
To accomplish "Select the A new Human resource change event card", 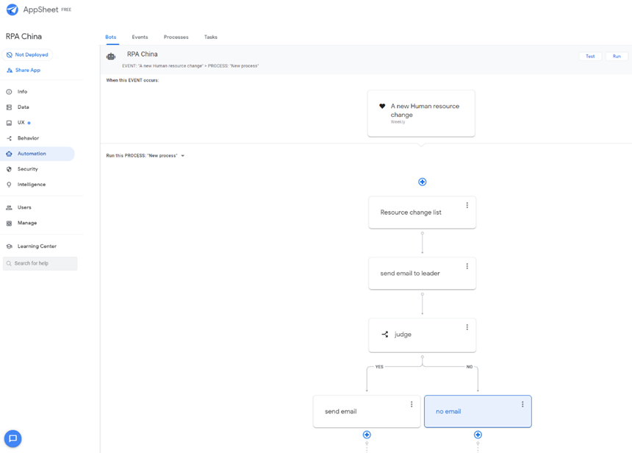I will pos(421,113).
